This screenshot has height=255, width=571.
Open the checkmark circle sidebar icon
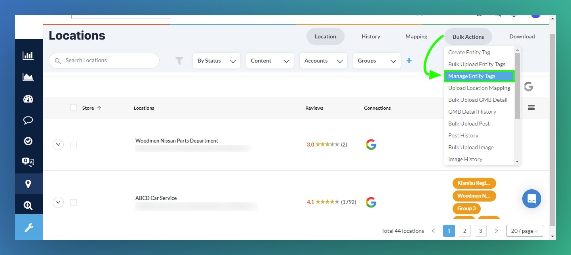click(x=28, y=141)
